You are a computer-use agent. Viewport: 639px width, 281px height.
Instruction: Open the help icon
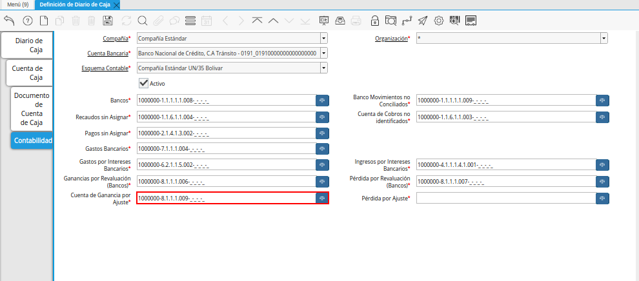coord(27,21)
